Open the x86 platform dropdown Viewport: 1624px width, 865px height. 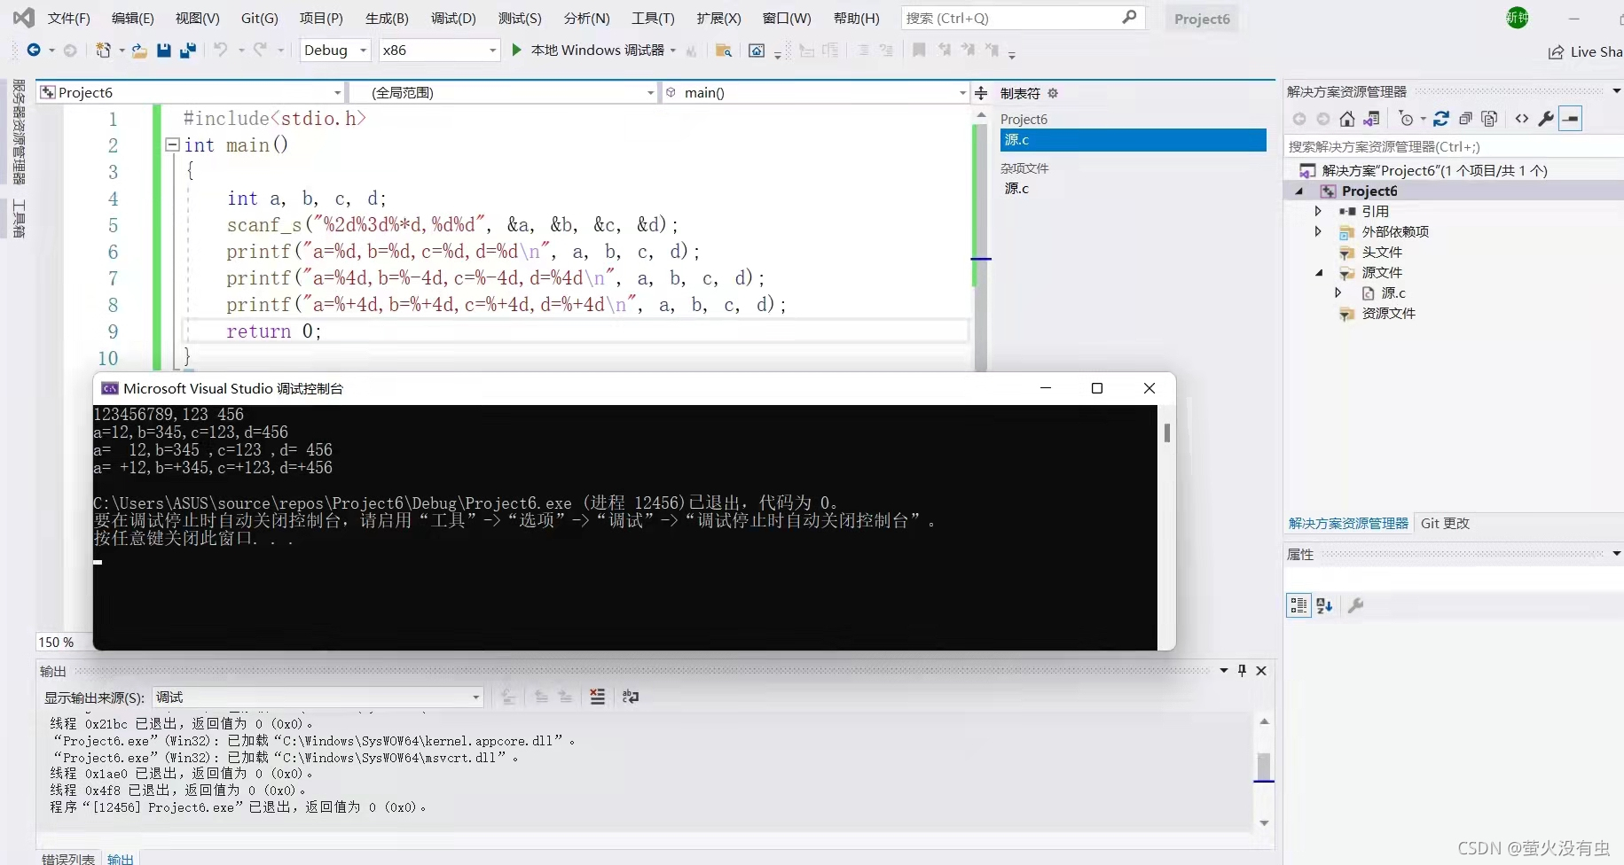(x=439, y=51)
